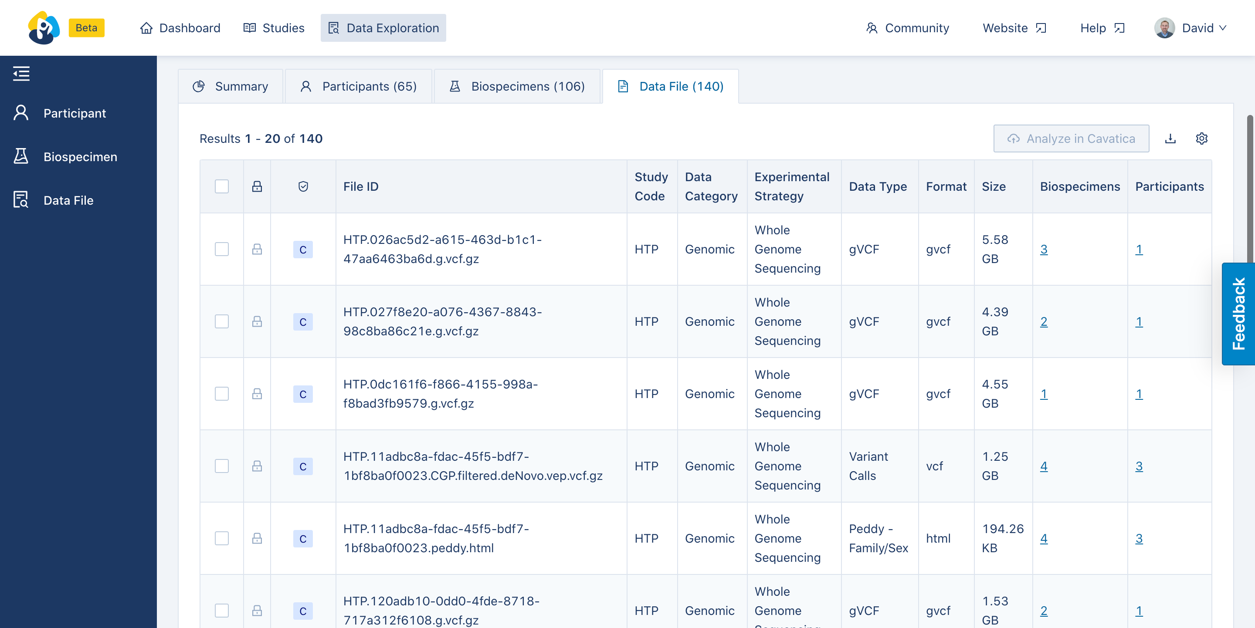Open the Biospecimen flask sidebar filter
Image resolution: width=1255 pixels, height=628 pixels.
21,156
